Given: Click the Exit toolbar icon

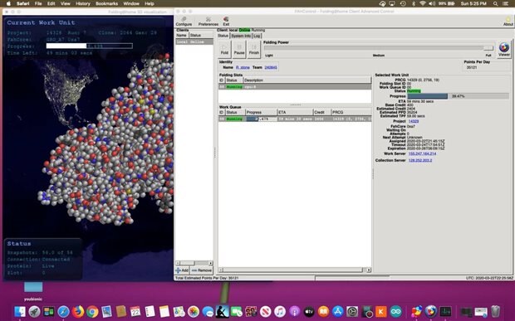Looking at the screenshot, I should [226, 22].
